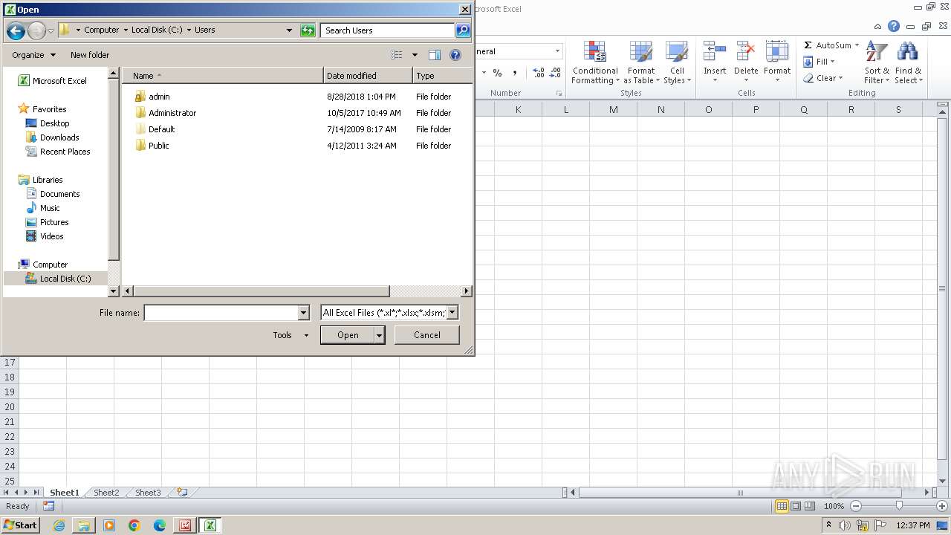Image resolution: width=951 pixels, height=535 pixels.
Task: Open the file type filter dropdown
Action: pyautogui.click(x=452, y=313)
